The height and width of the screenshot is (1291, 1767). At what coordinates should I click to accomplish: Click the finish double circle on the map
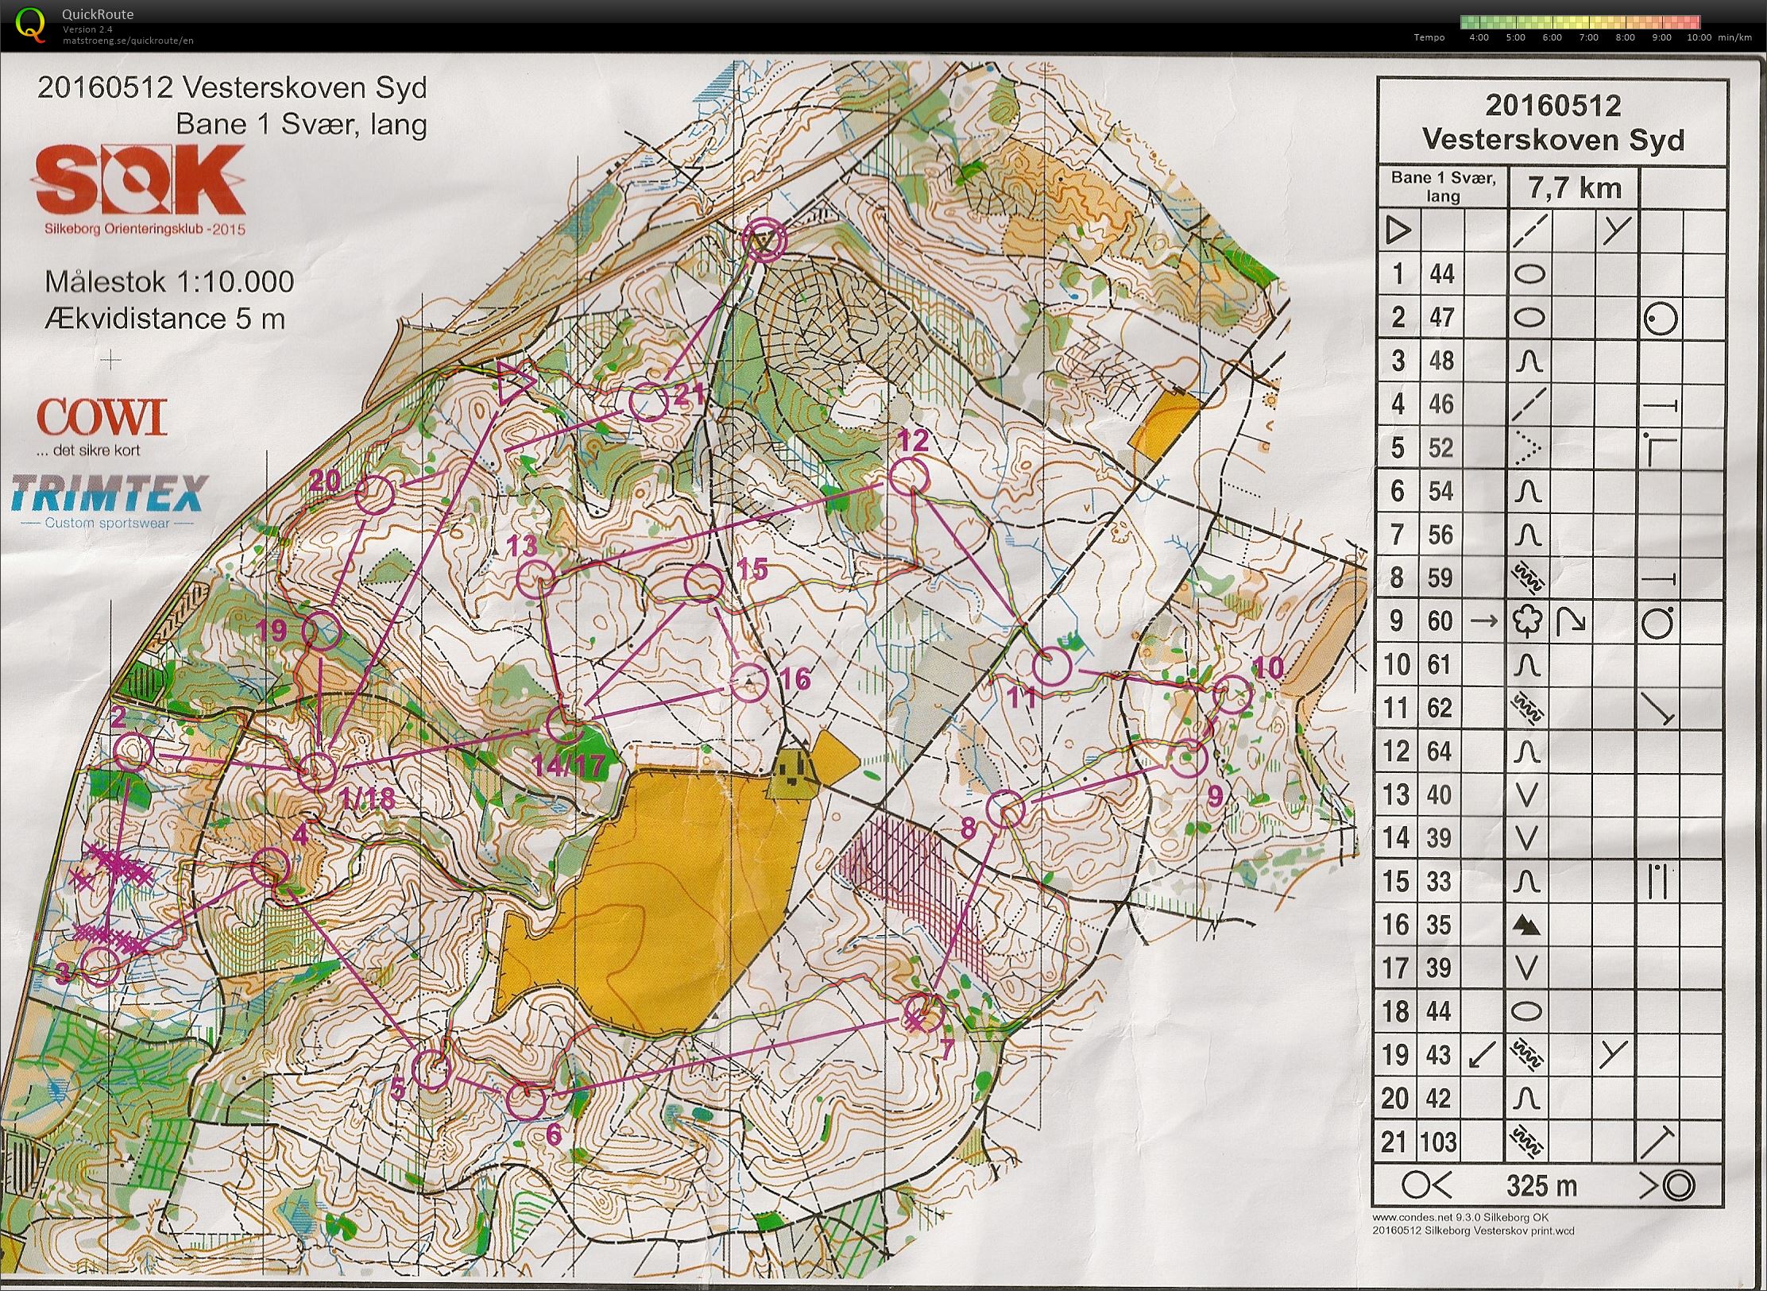tap(764, 239)
